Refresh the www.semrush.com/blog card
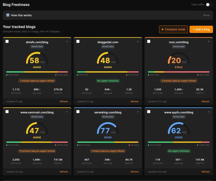This screenshot has height=181, width=216. point(64,172)
